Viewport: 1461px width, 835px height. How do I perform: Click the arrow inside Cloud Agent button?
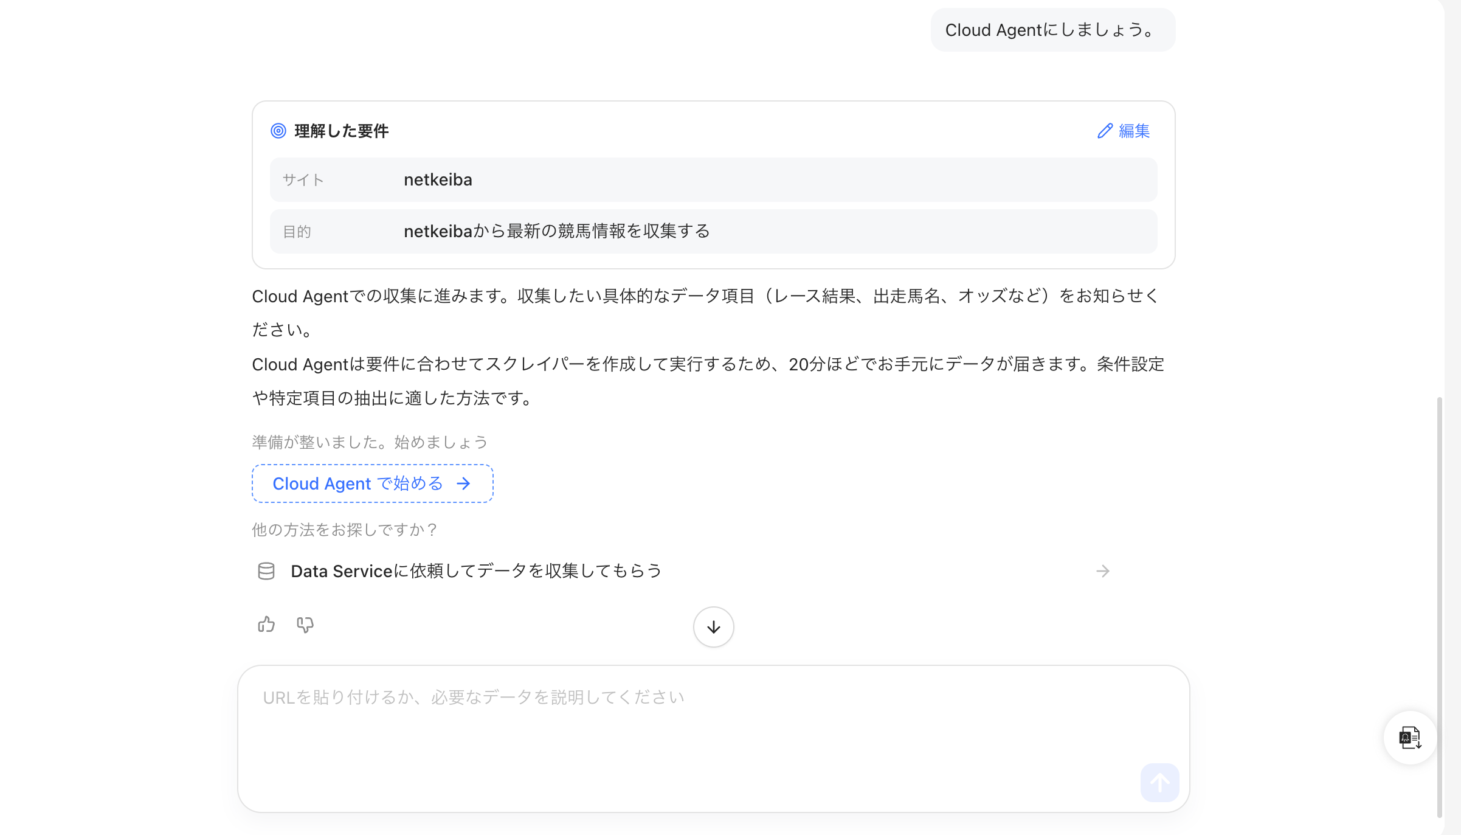(x=463, y=483)
